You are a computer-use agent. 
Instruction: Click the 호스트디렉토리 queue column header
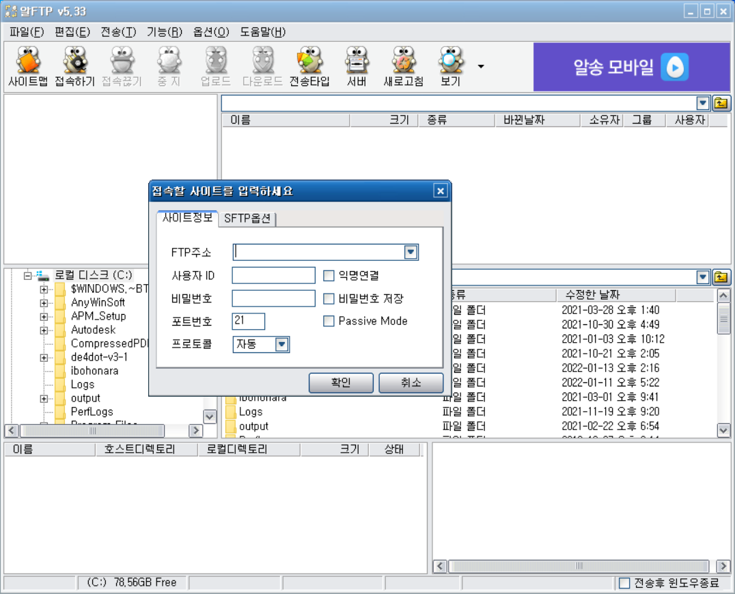146,450
